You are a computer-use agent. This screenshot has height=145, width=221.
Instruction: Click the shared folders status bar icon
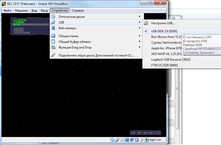(x=122, y=140)
